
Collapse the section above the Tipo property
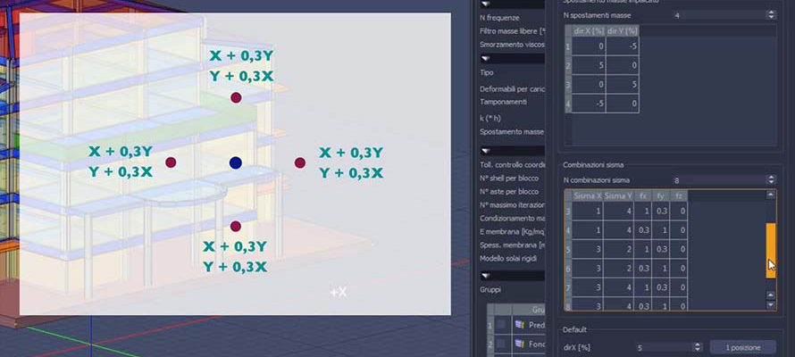click(486, 59)
